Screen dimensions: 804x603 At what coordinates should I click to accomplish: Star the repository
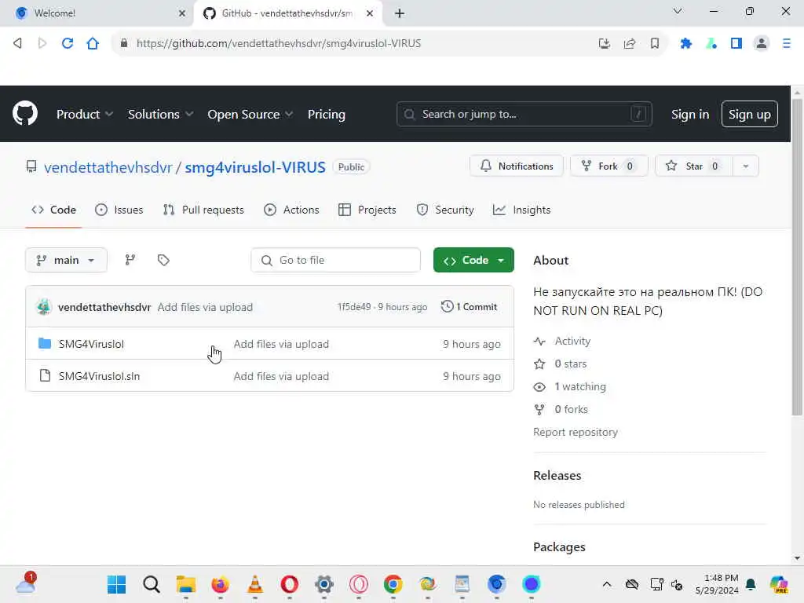[x=694, y=166]
